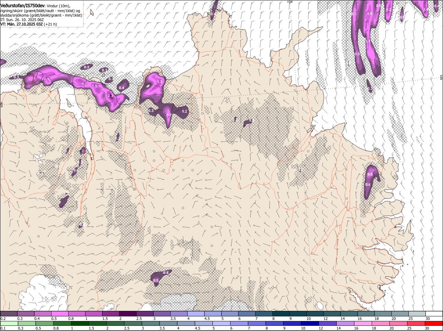Click the 1.5 precipitation value on the map
The image size is (443, 331).
[x=94, y=86]
